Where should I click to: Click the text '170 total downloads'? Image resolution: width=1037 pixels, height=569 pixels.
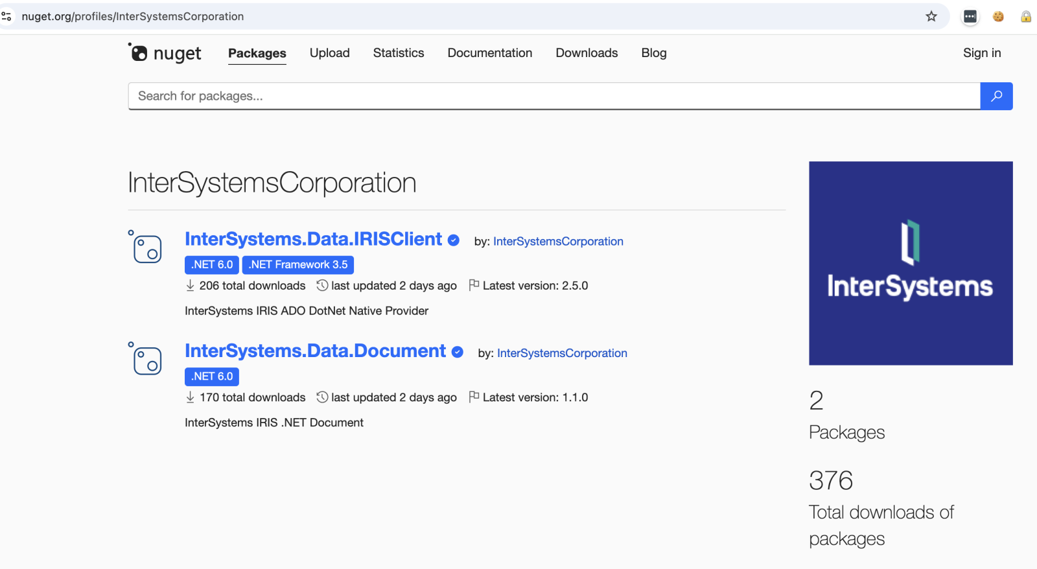[x=252, y=397]
